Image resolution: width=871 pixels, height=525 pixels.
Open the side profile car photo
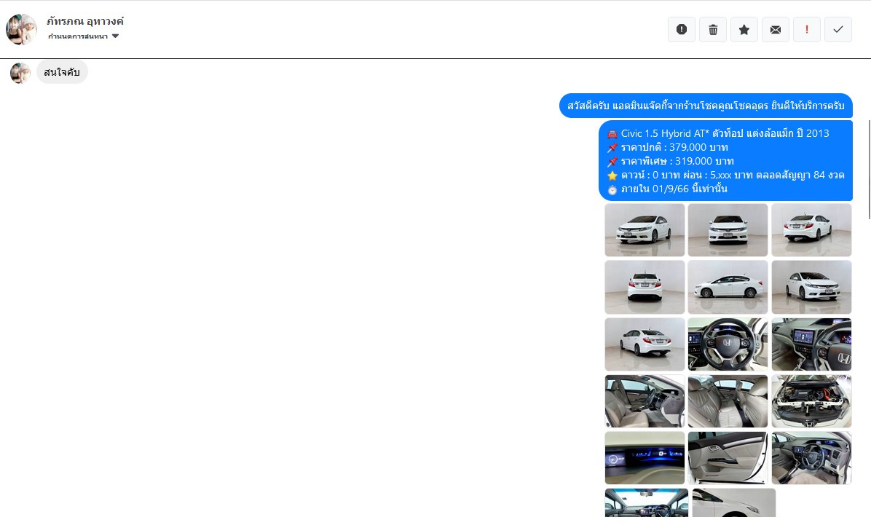(x=728, y=287)
